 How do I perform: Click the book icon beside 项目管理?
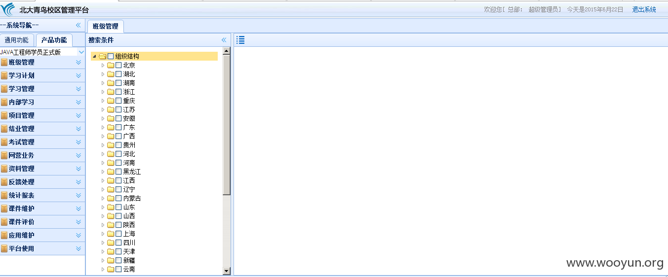click(x=4, y=115)
